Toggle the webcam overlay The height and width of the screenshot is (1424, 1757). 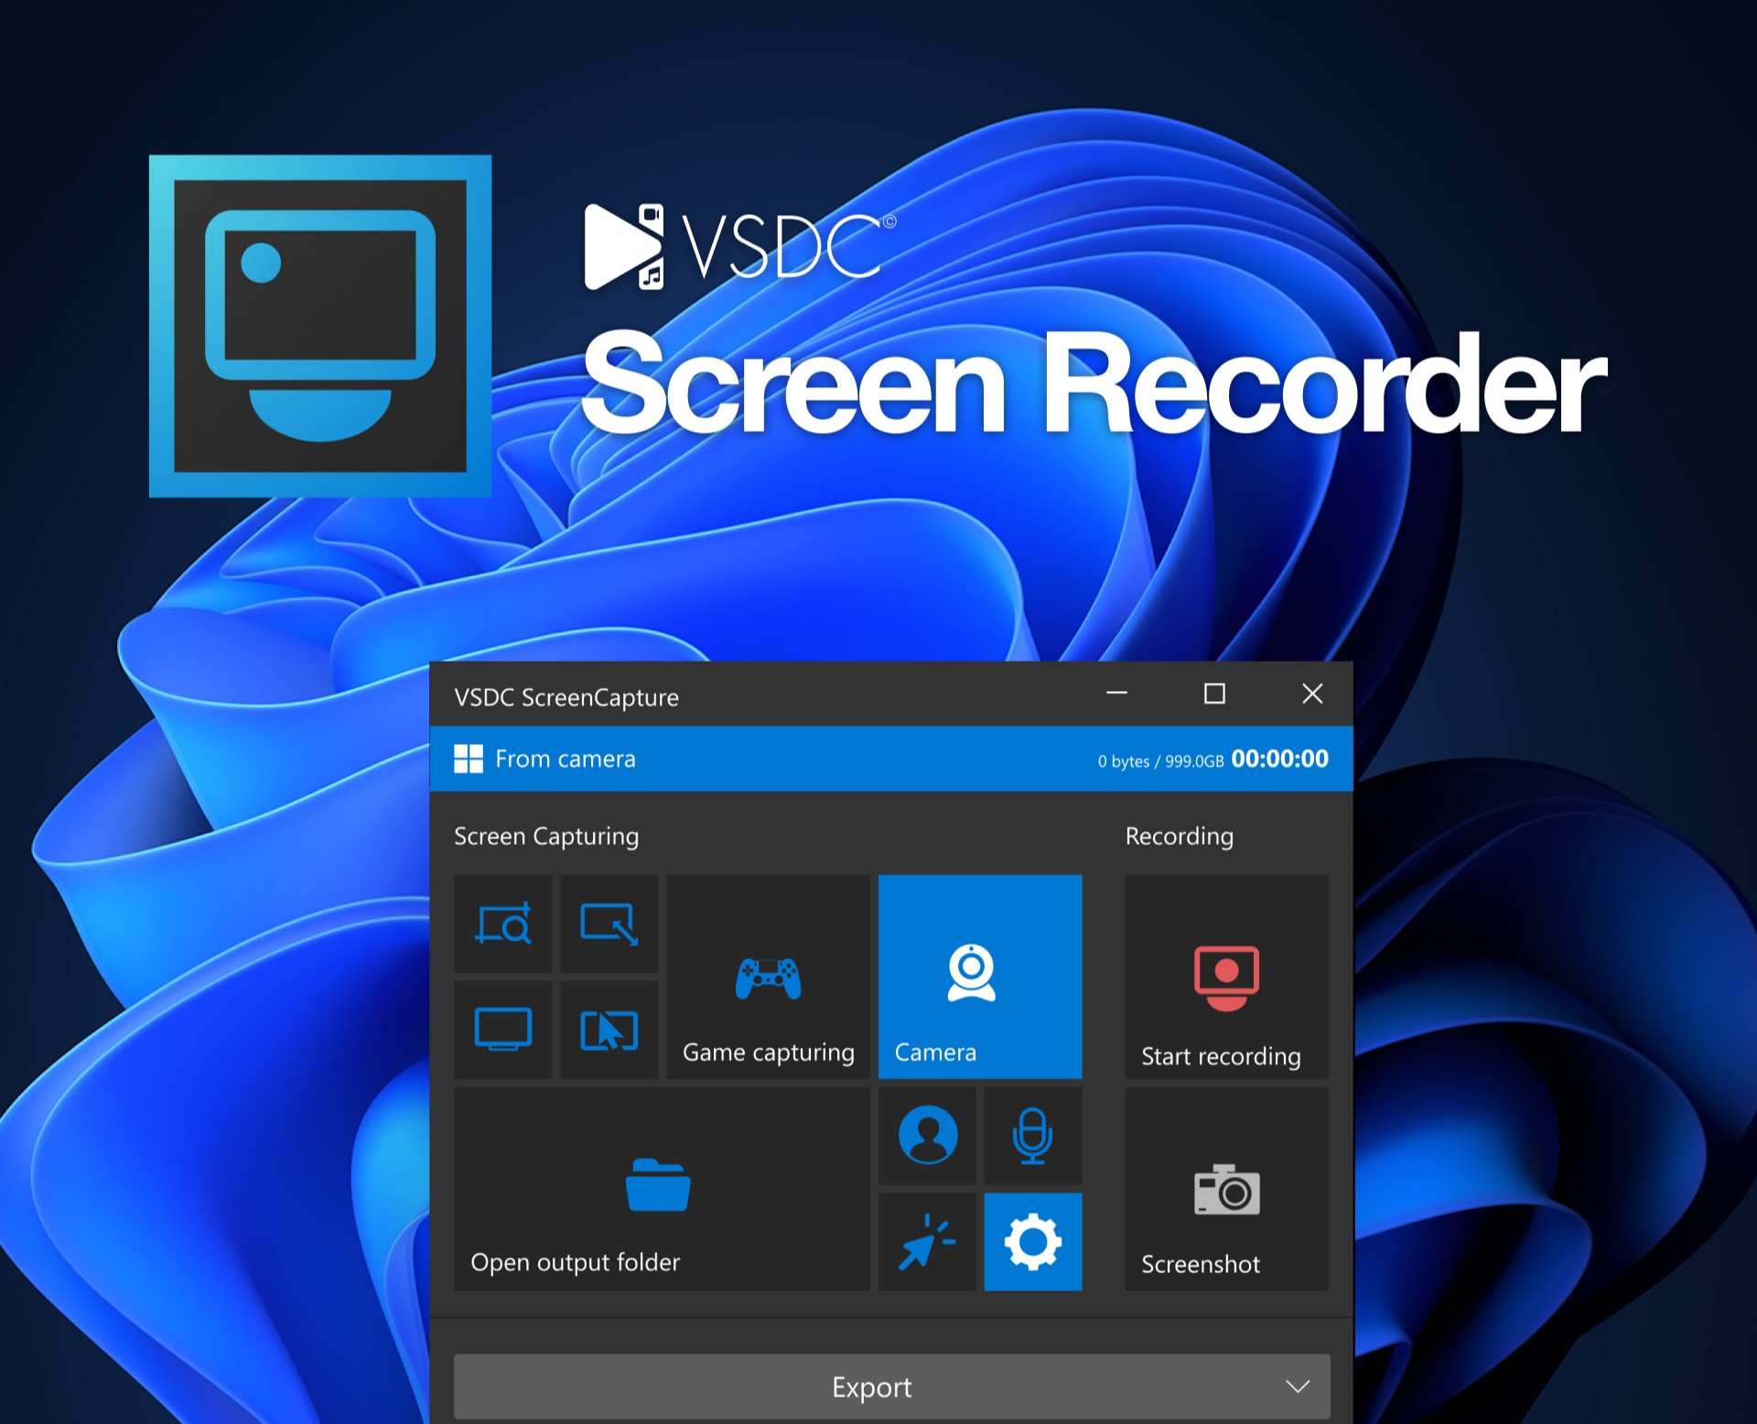pyautogui.click(x=926, y=1137)
